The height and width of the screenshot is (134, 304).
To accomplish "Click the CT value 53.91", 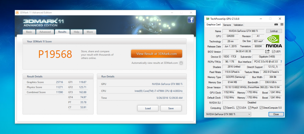I will pos(83,107).
